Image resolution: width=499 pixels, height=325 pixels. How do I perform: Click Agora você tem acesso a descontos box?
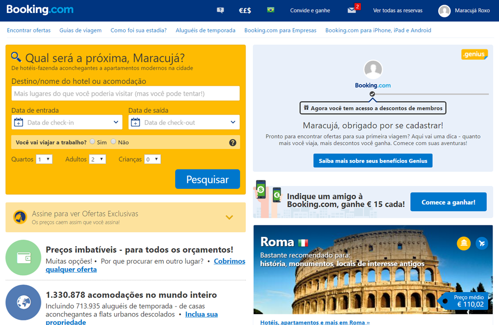373,108
